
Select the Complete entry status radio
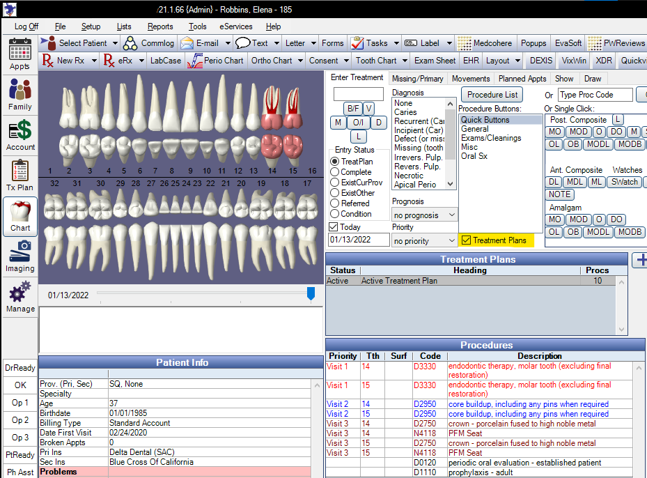click(335, 172)
